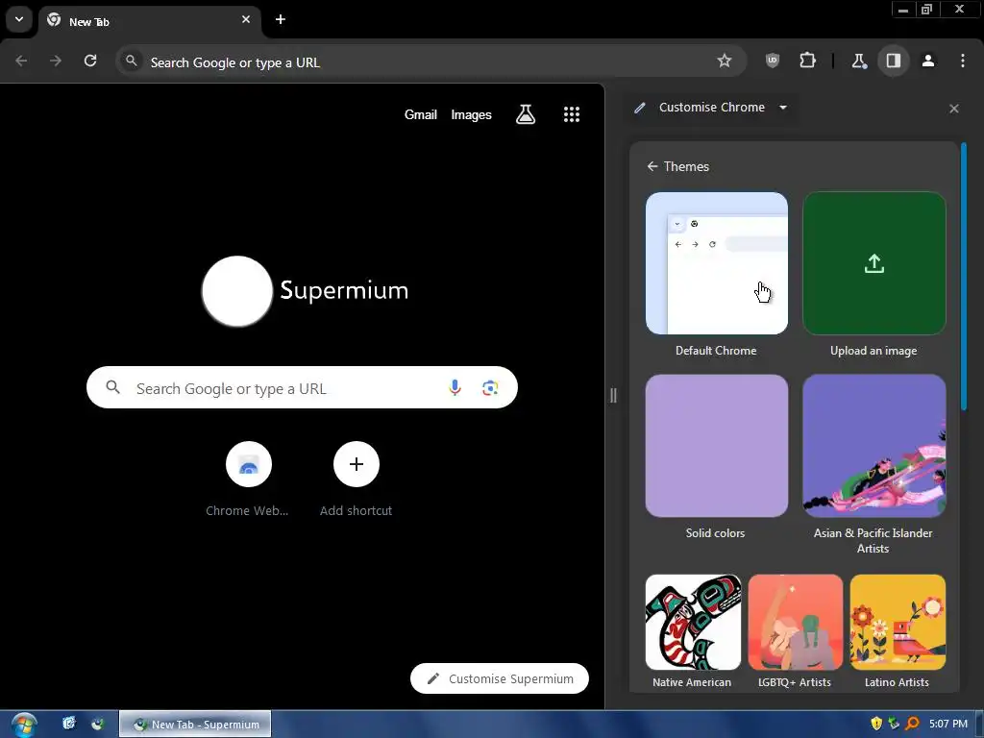
Task: Click the side panel resize handle
Action: 613,395
